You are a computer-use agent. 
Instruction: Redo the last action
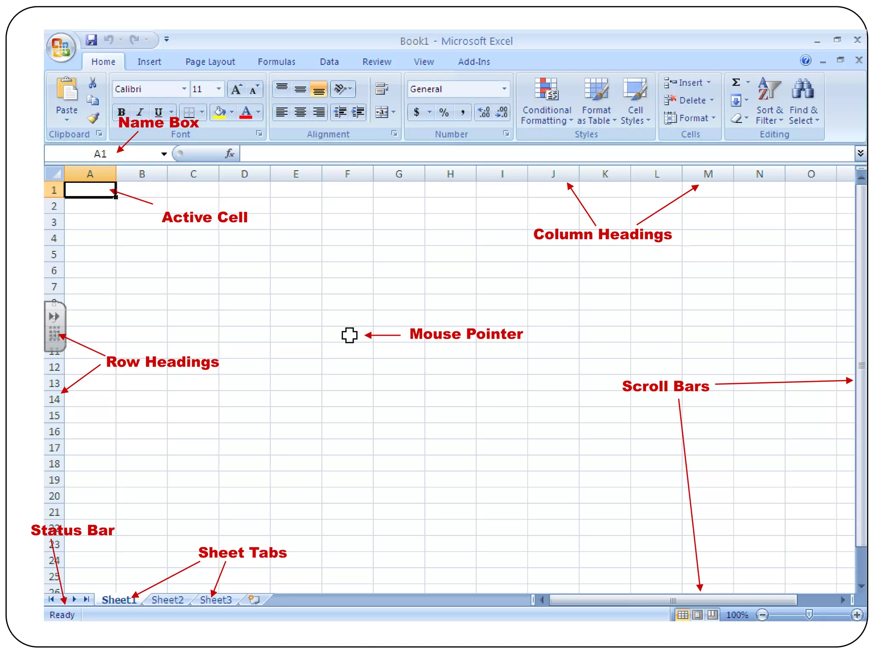(135, 40)
